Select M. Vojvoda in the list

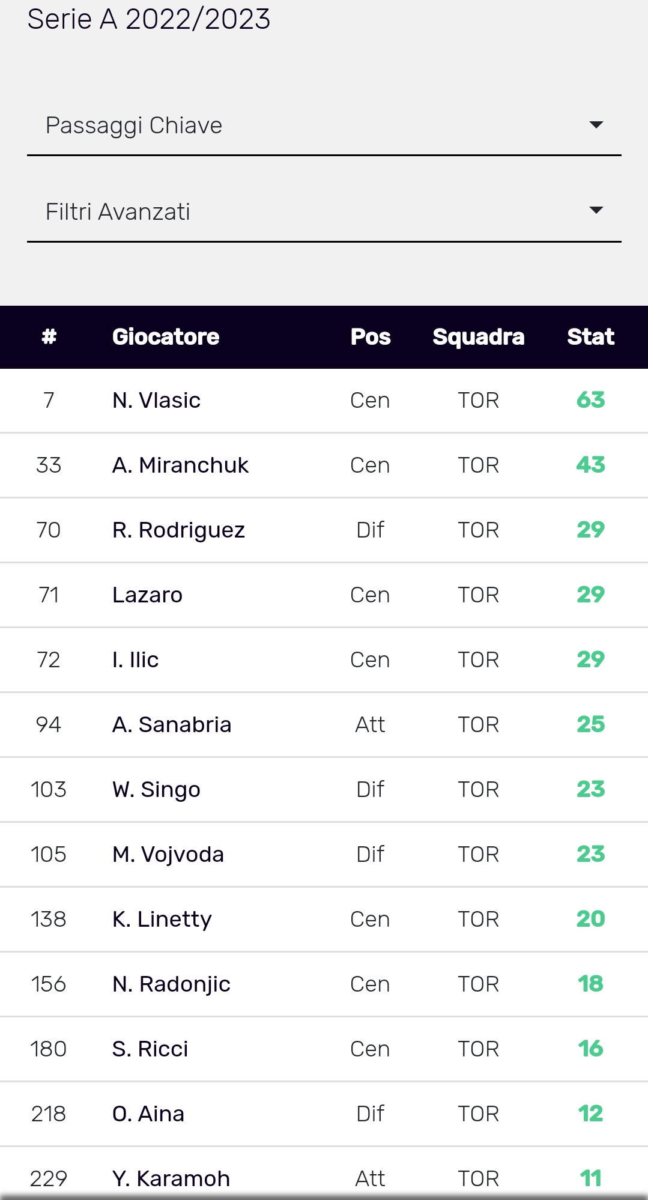coord(168,855)
